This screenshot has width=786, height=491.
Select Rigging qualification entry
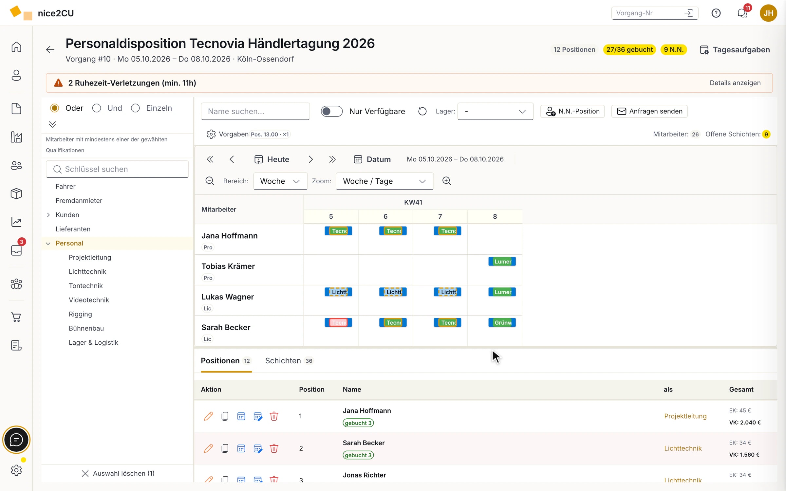point(80,314)
